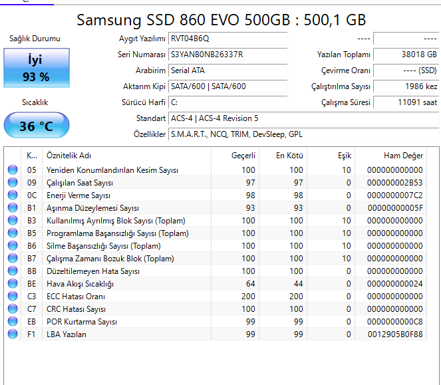Image resolution: width=441 pixels, height=385 pixels.
Task: Click the İyi 93 % health status button
Action: click(x=37, y=68)
